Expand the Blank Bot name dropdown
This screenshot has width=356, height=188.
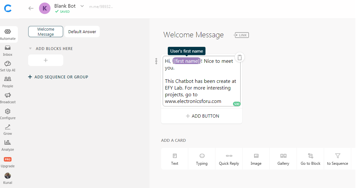point(82,6)
